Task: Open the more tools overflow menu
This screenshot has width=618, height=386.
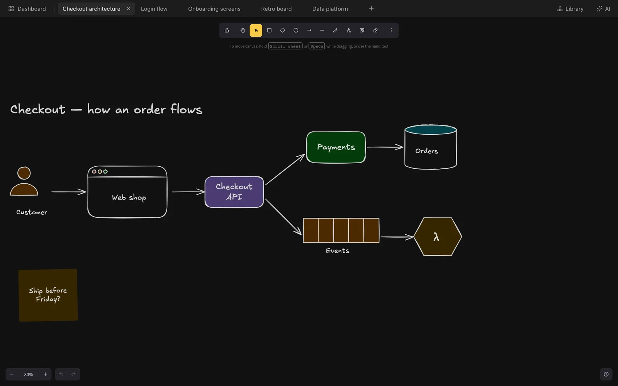Action: pyautogui.click(x=391, y=30)
